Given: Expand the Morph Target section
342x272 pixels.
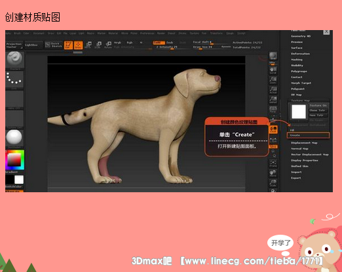Looking at the screenshot, I should pyautogui.click(x=301, y=83).
